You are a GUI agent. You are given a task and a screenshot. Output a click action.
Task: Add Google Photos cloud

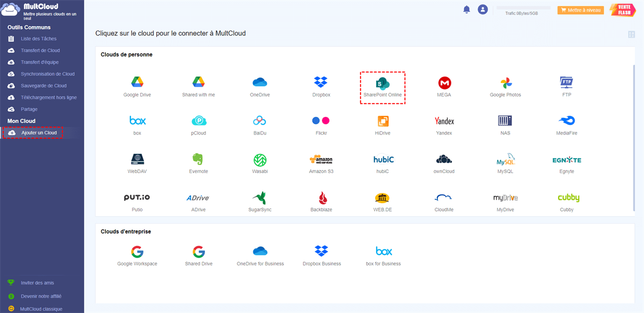pos(506,87)
